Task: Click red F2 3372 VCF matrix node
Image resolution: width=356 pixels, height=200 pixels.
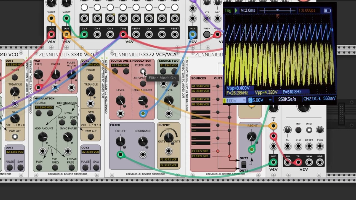Action: coord(229,156)
